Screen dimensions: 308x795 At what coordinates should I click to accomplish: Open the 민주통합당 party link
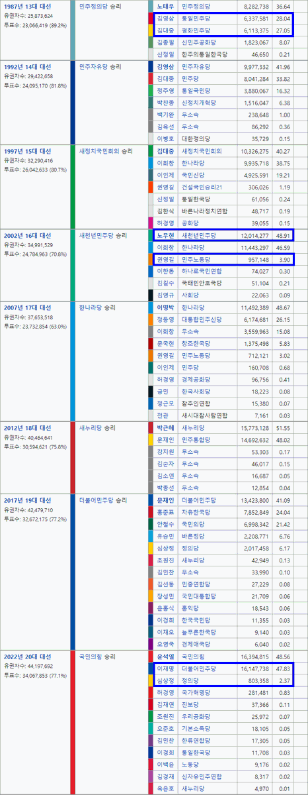click(196, 440)
